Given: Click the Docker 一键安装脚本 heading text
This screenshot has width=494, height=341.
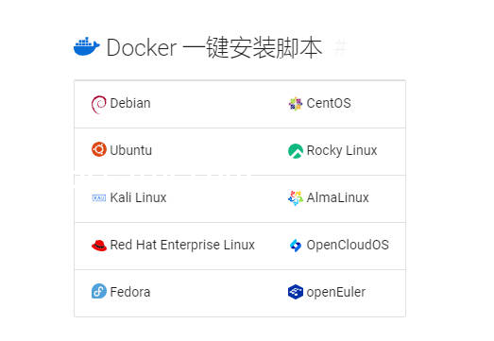Looking at the screenshot, I should 214,47.
